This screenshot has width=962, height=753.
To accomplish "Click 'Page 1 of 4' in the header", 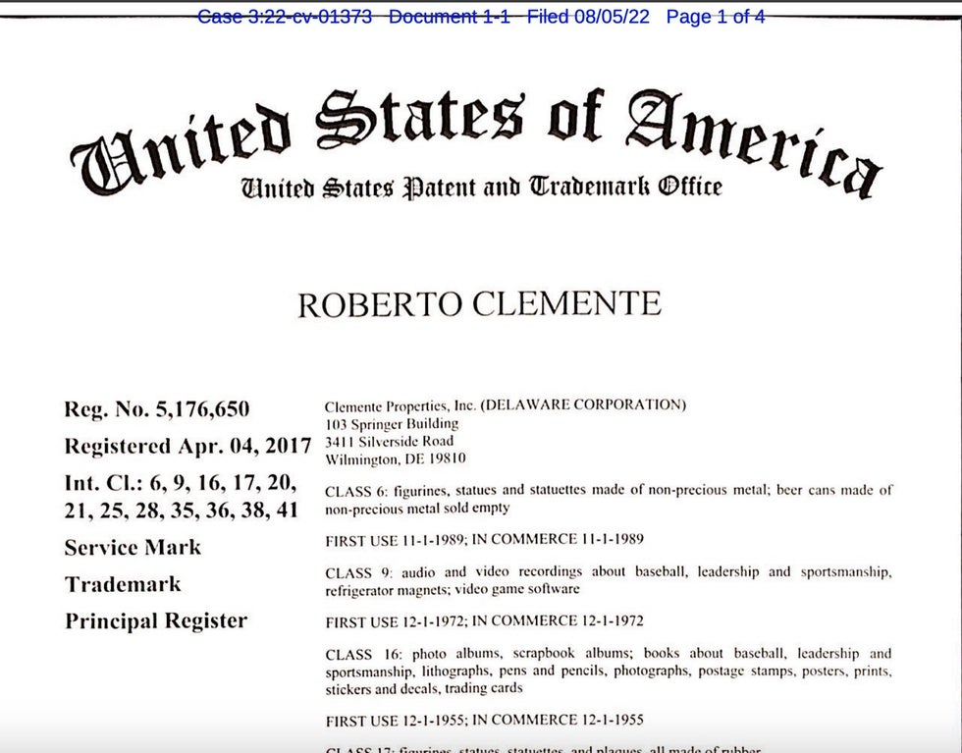I will (716, 17).
